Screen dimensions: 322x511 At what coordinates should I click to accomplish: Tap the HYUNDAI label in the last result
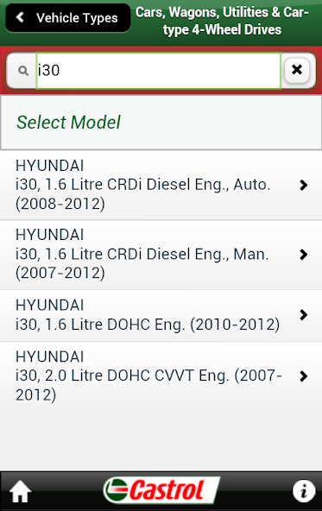click(x=49, y=356)
